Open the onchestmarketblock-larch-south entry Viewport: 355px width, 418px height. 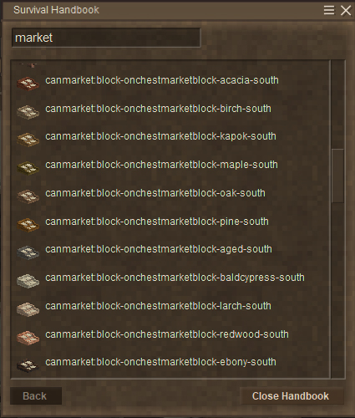[170, 309]
